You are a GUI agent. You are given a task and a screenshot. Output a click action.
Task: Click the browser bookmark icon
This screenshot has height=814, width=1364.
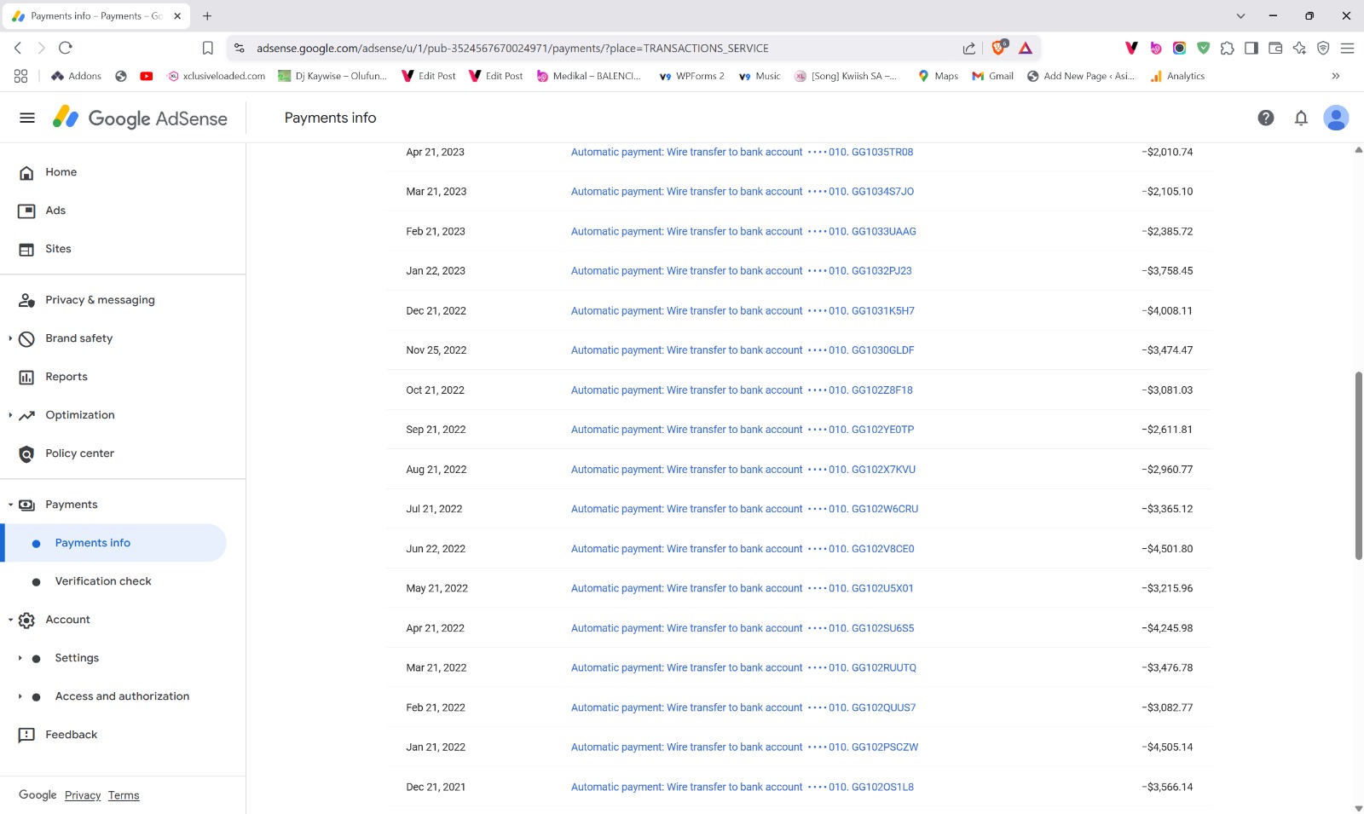(207, 49)
